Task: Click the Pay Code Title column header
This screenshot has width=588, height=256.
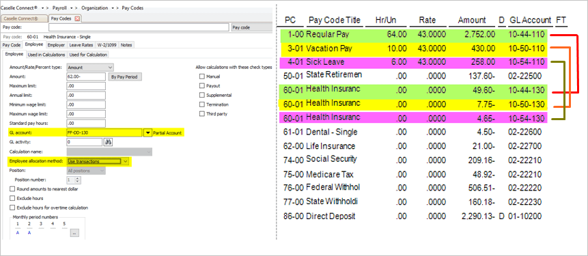Action: click(335, 20)
